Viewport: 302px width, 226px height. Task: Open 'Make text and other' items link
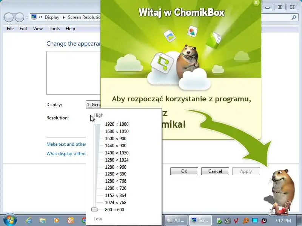[66, 144]
